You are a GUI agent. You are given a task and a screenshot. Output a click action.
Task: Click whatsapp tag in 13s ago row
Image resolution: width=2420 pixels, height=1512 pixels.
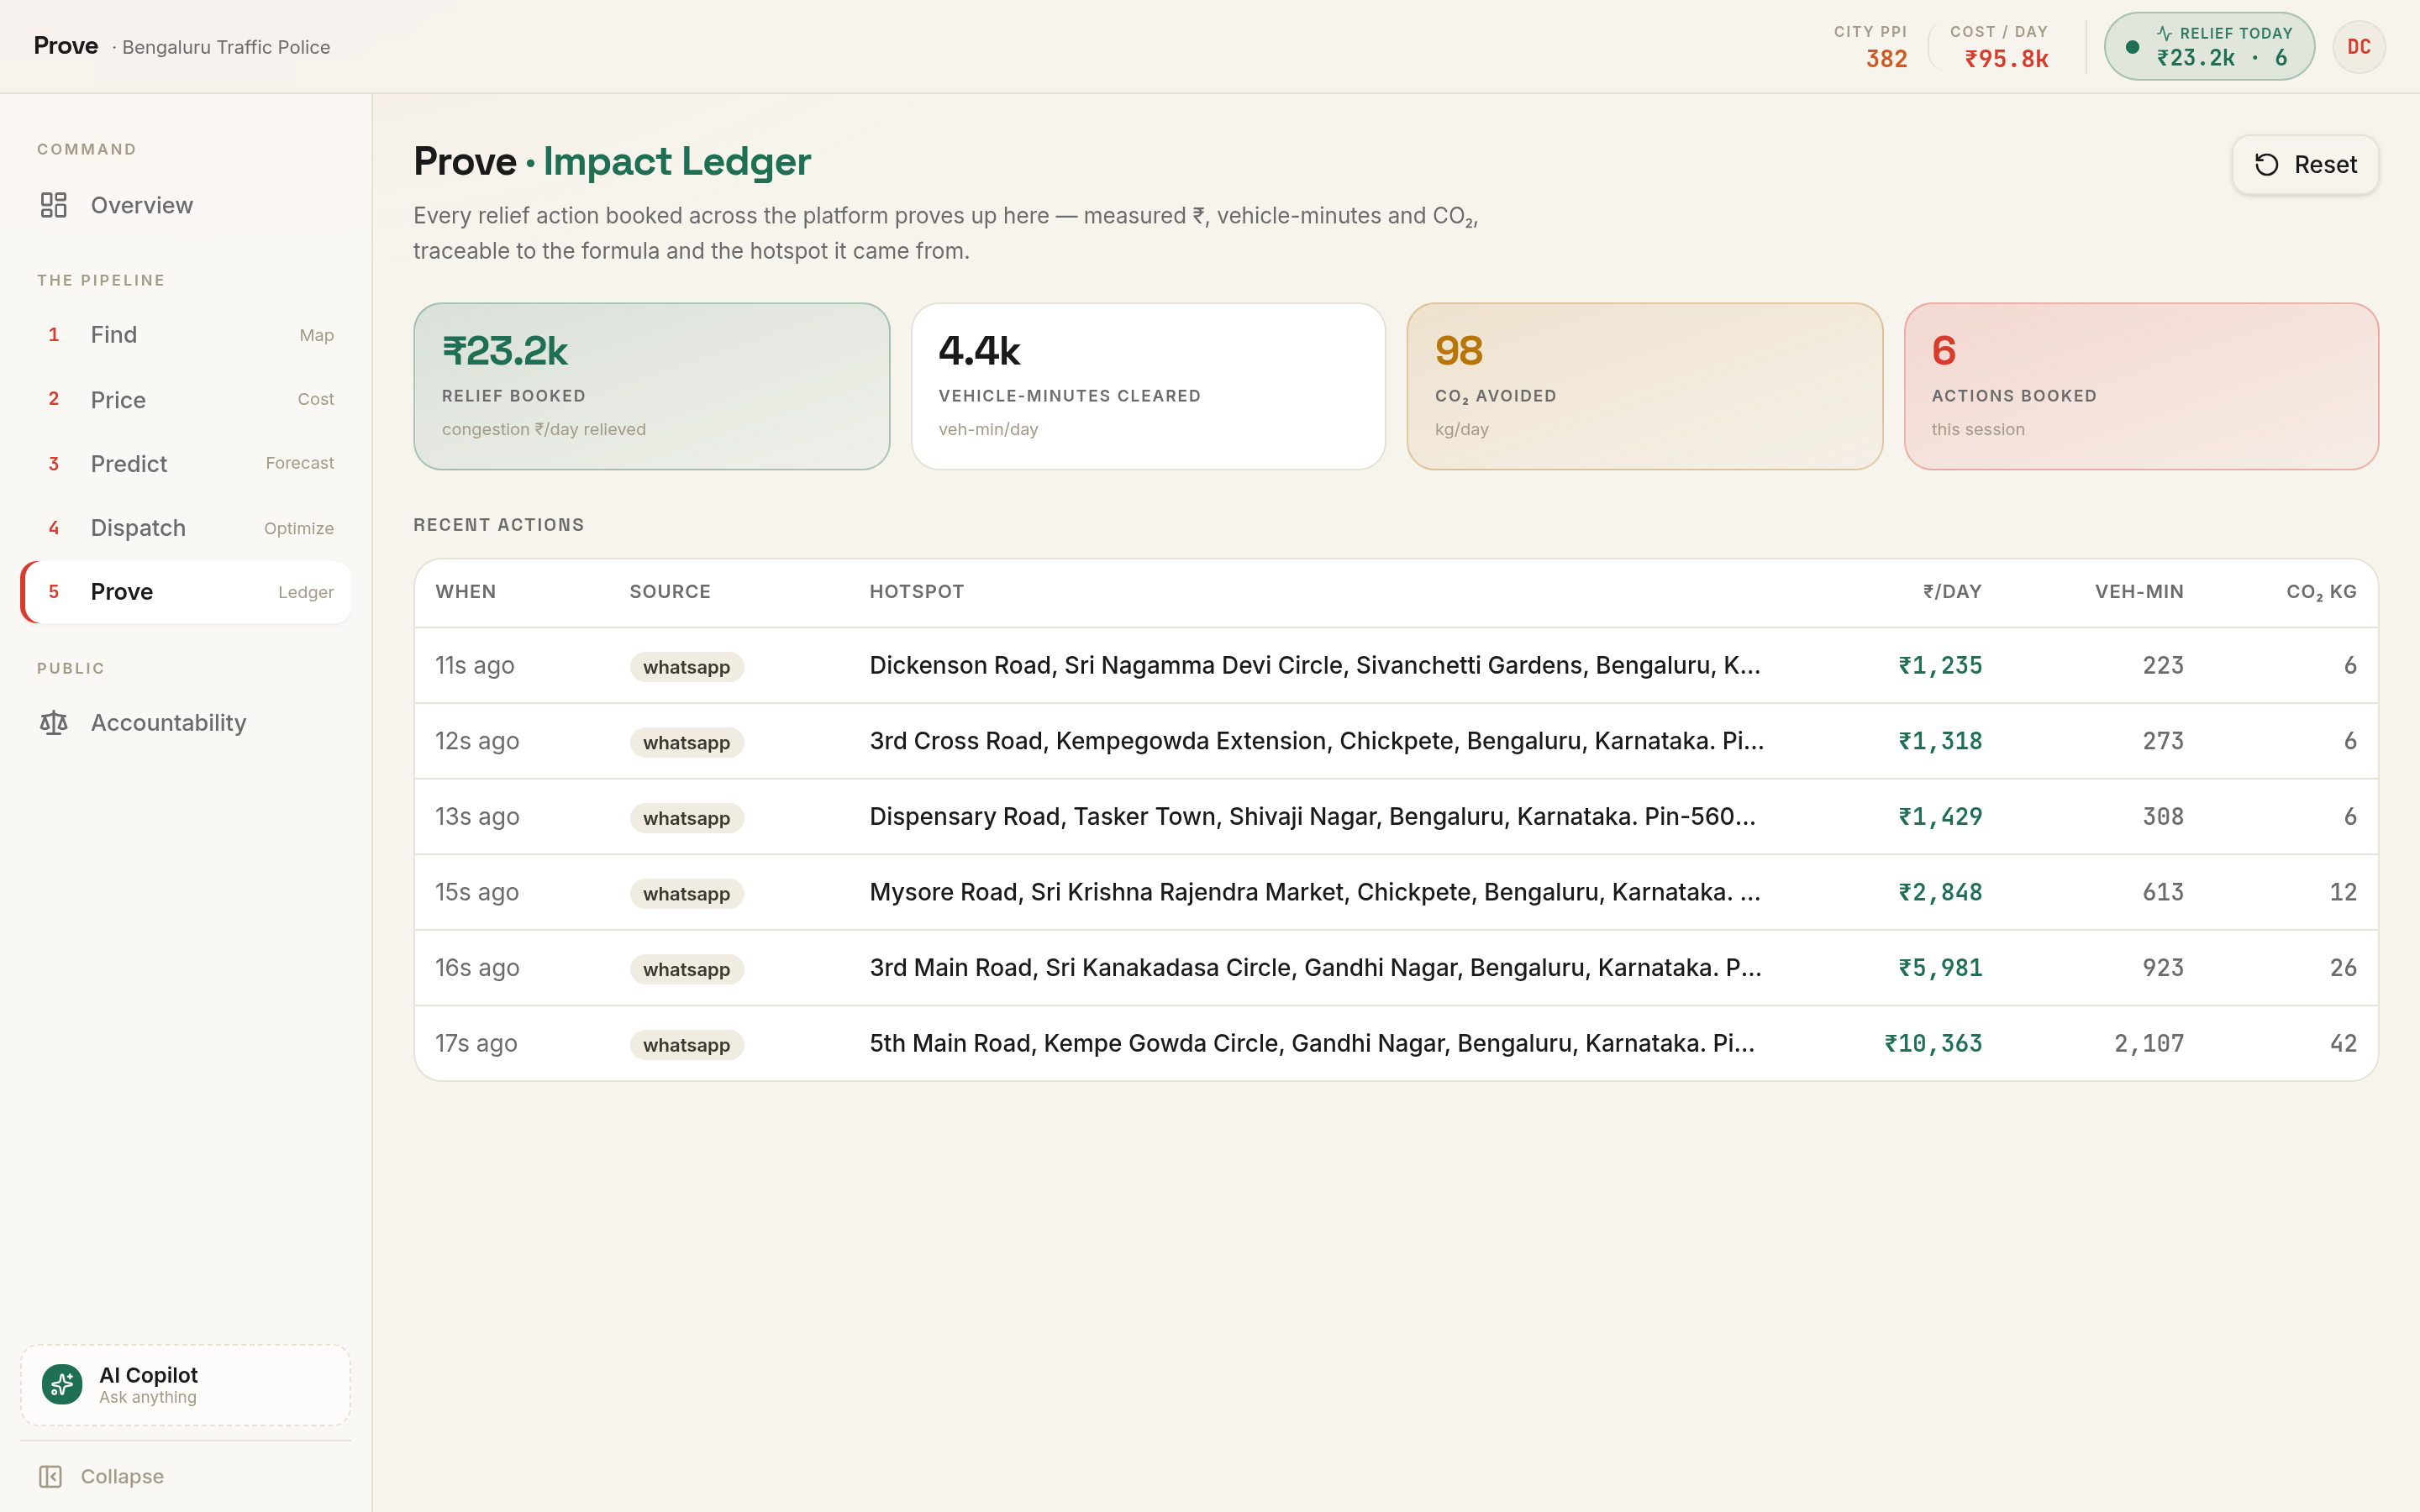687,818
